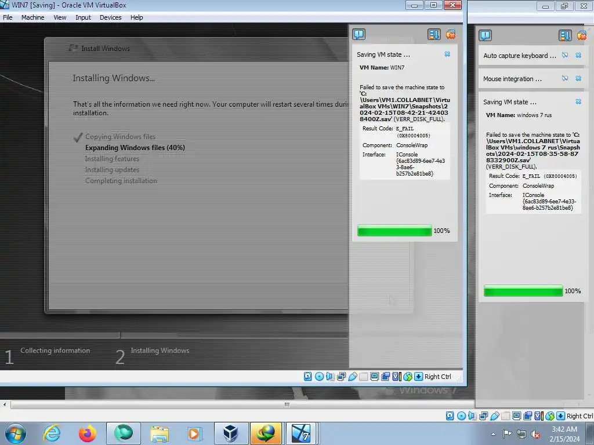The image size is (594, 445).
Task: Click shared folders indicator in WIN7 status bar
Action: pos(363,377)
